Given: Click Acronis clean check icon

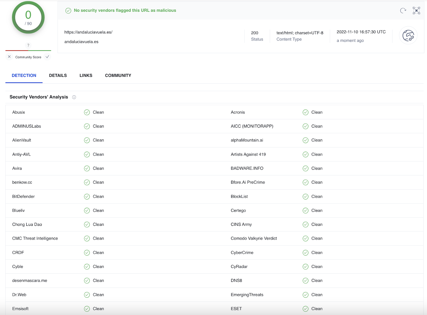Looking at the screenshot, I should (x=306, y=112).
